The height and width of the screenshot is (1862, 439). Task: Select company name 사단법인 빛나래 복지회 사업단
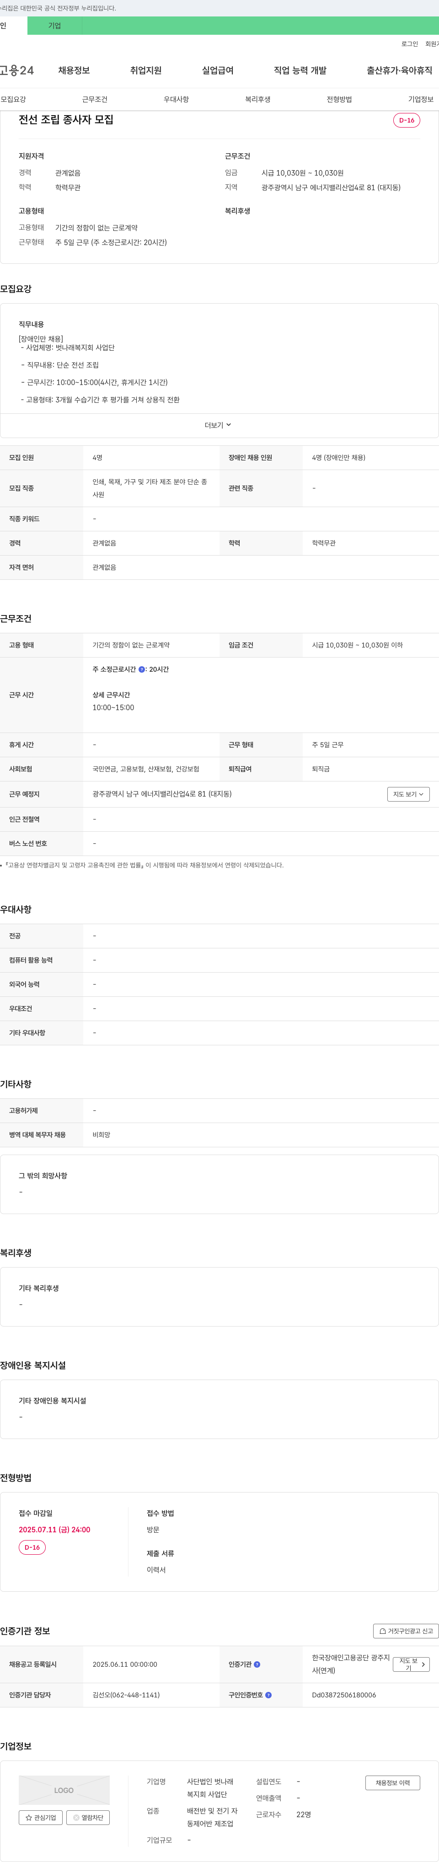(x=210, y=1787)
